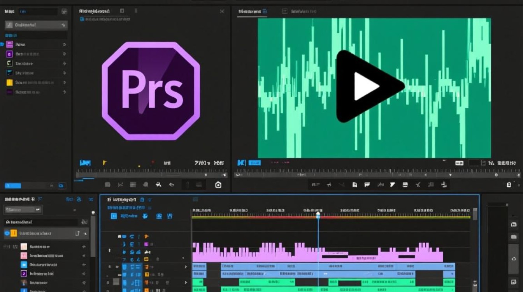Expand the dropdown header in the top-left panel

[x=36, y=25]
